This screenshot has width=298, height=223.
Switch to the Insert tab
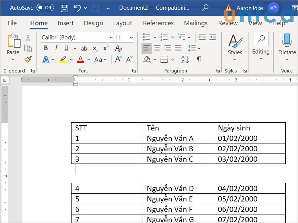coord(66,23)
